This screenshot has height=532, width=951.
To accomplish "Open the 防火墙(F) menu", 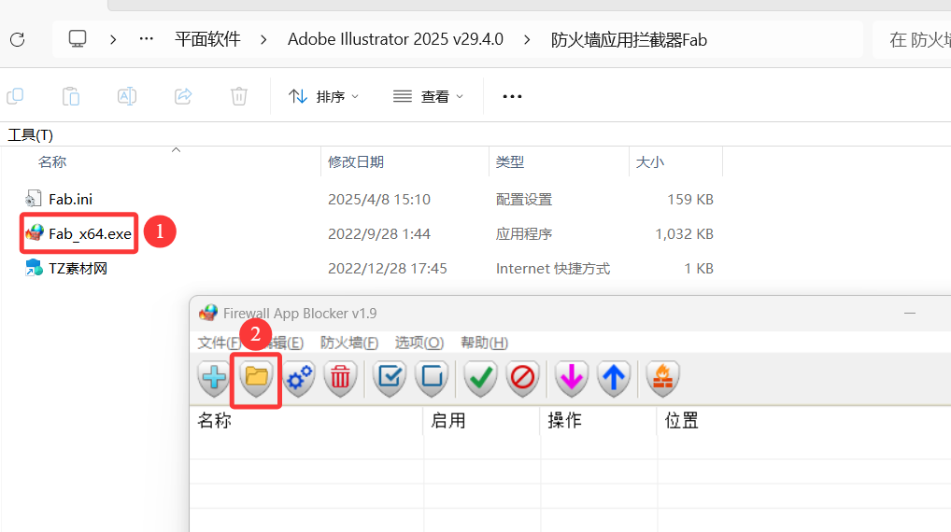I will (x=349, y=343).
